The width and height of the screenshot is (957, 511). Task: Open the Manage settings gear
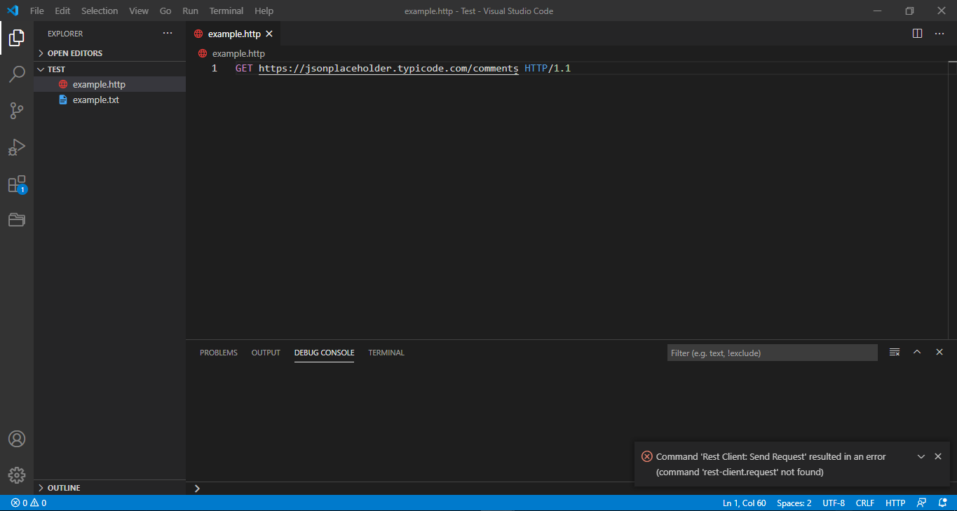click(17, 475)
